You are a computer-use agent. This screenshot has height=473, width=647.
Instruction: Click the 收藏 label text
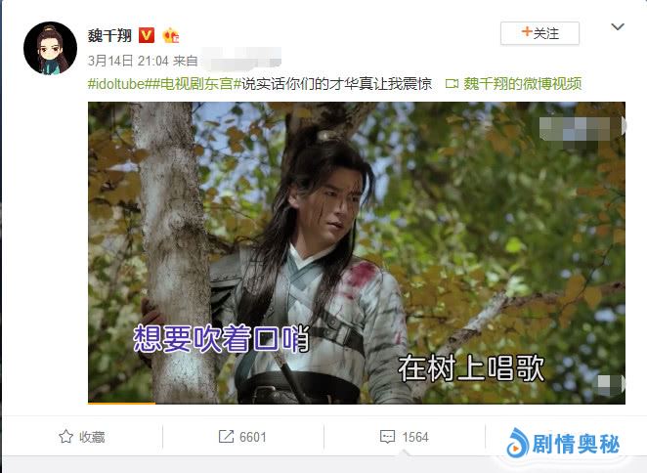click(x=92, y=437)
